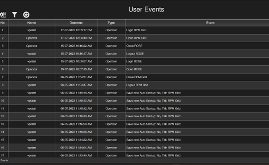The height and width of the screenshot is (165, 269).
Task: Click the vpstart name in row 4
Action: coord(32,54)
